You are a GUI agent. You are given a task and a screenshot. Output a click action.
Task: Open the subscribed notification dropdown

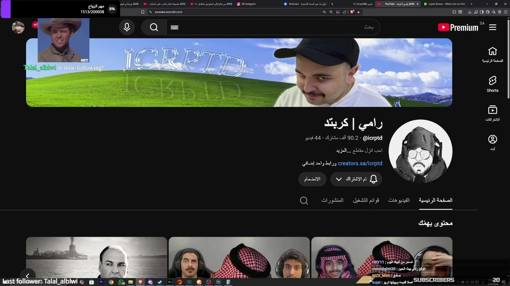[356, 179]
